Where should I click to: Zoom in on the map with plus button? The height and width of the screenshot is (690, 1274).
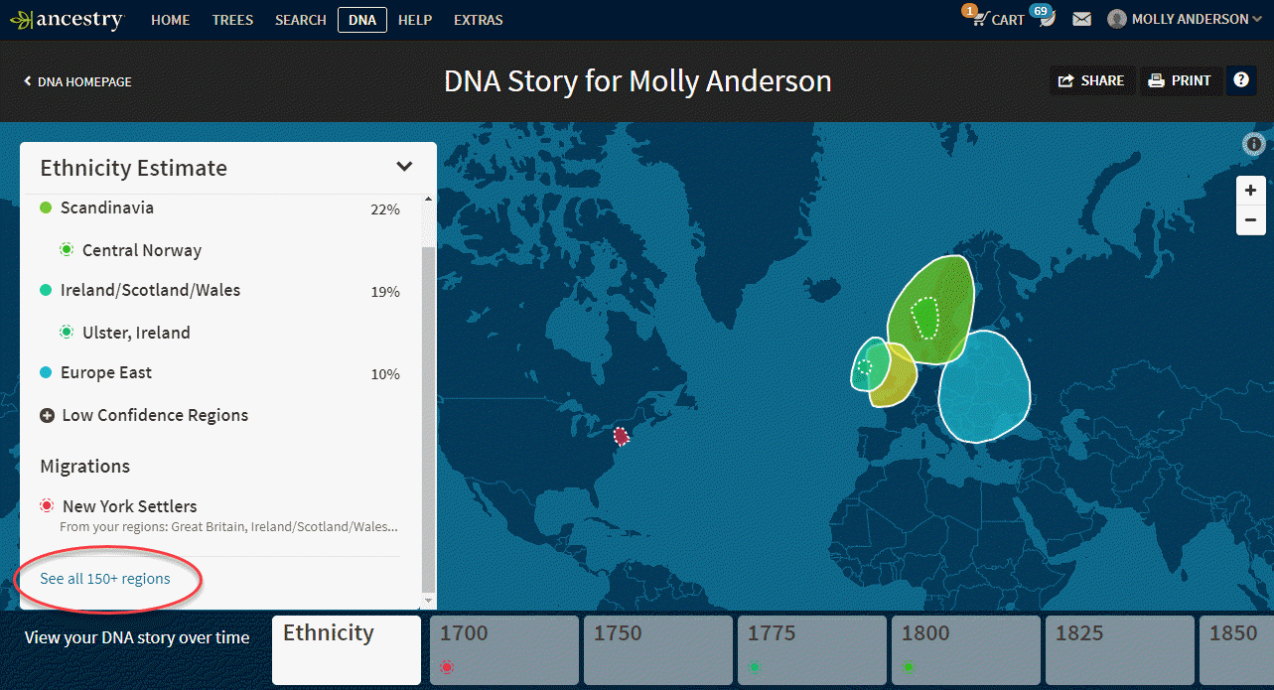pyautogui.click(x=1250, y=190)
